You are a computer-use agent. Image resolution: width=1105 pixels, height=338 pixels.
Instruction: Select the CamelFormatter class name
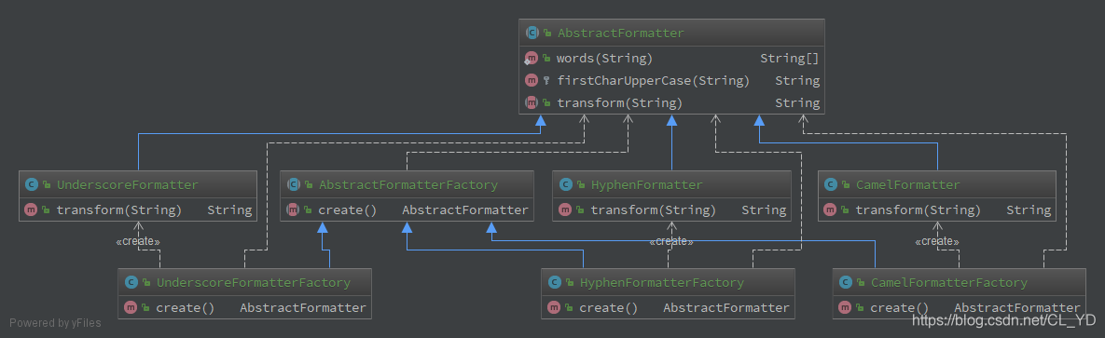(907, 185)
